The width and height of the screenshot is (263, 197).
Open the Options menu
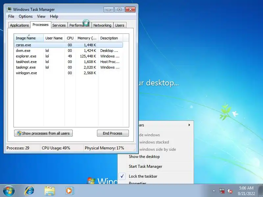(26, 16)
